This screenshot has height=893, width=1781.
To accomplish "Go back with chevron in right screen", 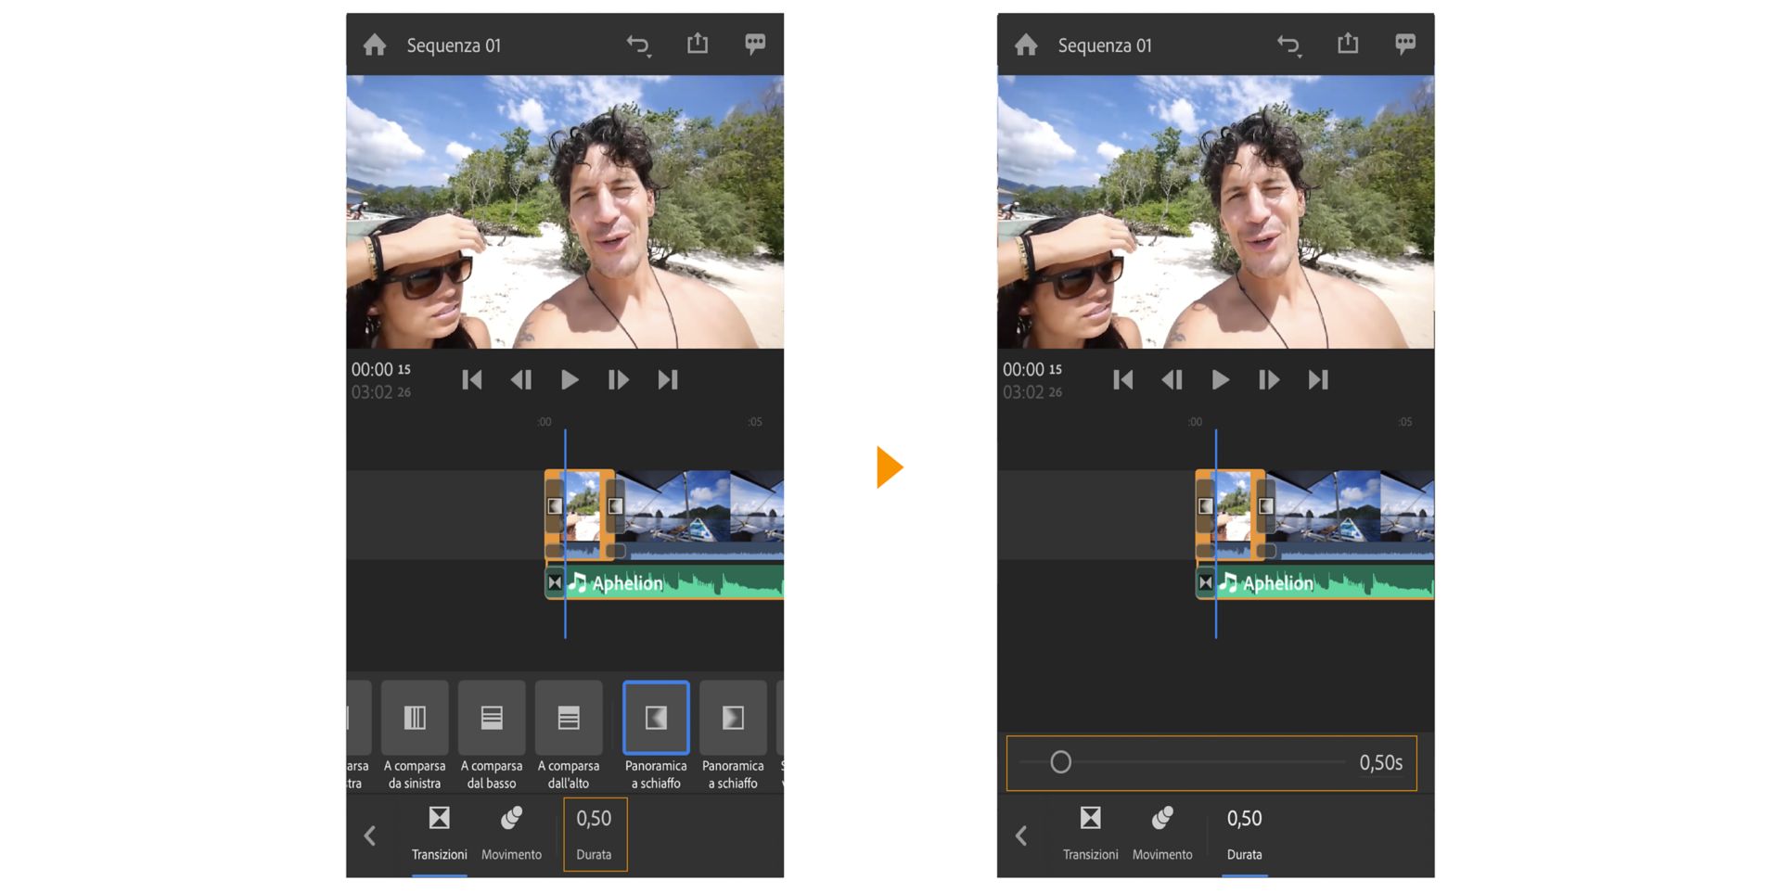I will (1021, 836).
